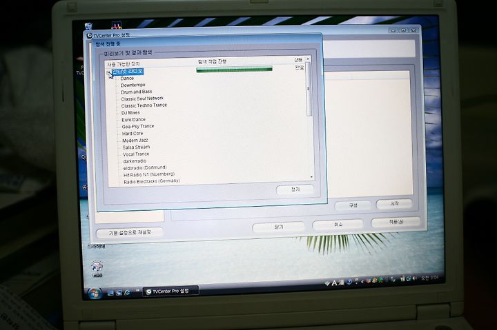Click the volume speaker tray icon

pyautogui.click(x=415, y=278)
